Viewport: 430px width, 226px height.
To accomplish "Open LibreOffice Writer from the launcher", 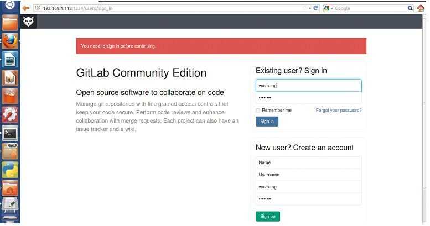I will pos(10,60).
